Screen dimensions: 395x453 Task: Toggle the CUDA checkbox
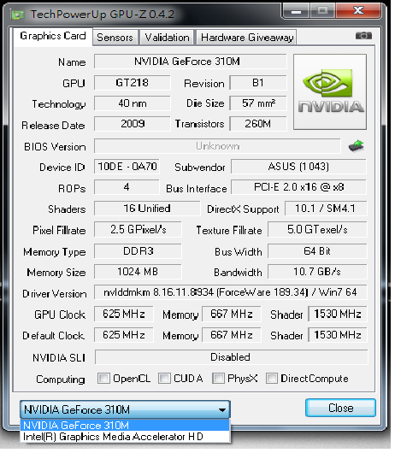coord(164,378)
